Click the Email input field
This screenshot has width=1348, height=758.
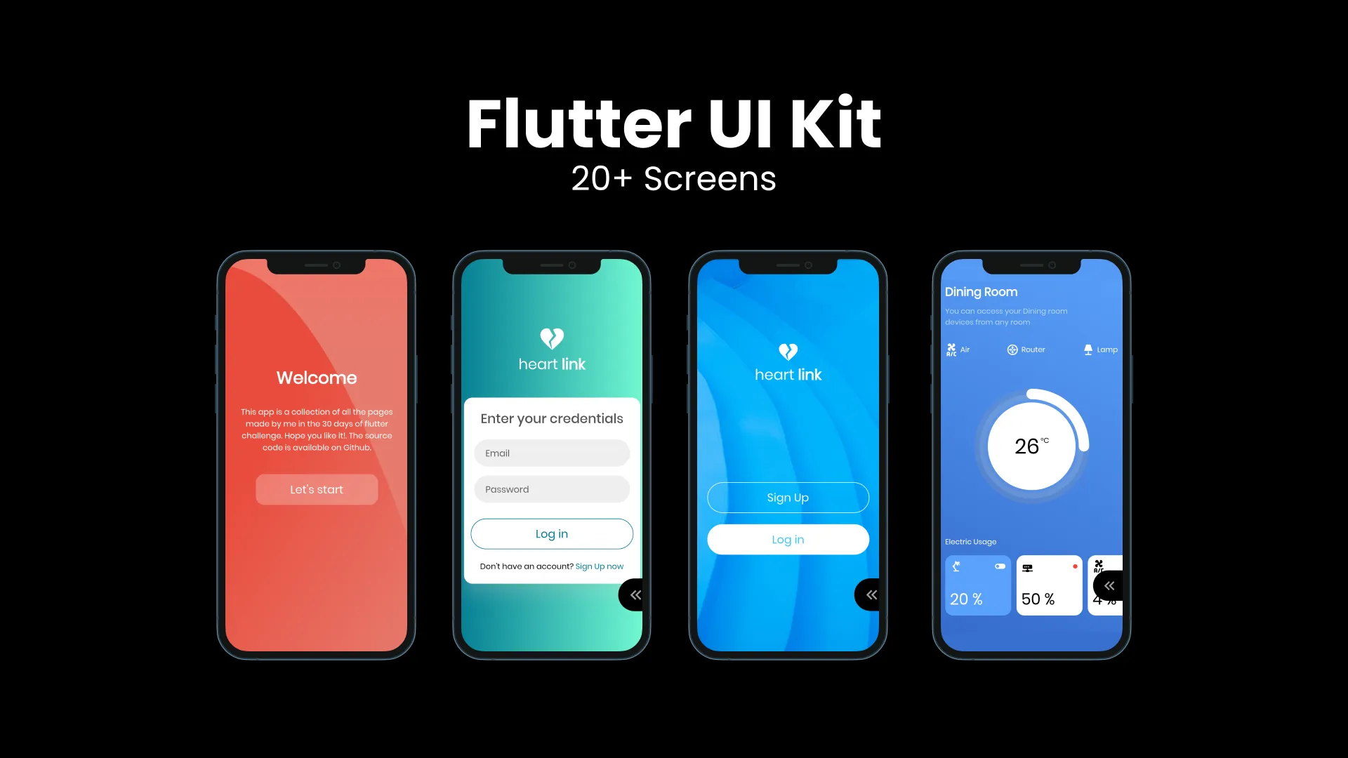(x=552, y=453)
